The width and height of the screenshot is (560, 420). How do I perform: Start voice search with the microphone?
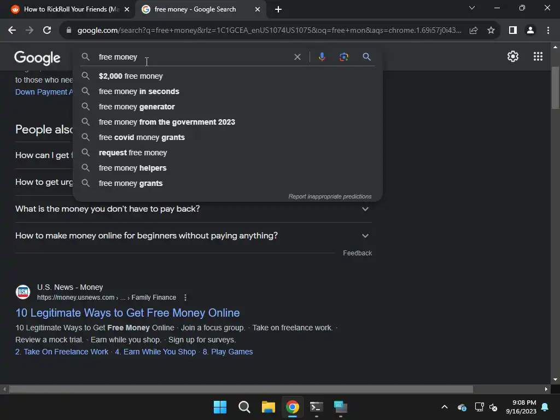[322, 57]
